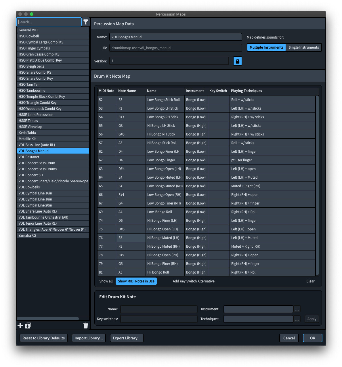Delete percussion map with trash icon

[86, 325]
